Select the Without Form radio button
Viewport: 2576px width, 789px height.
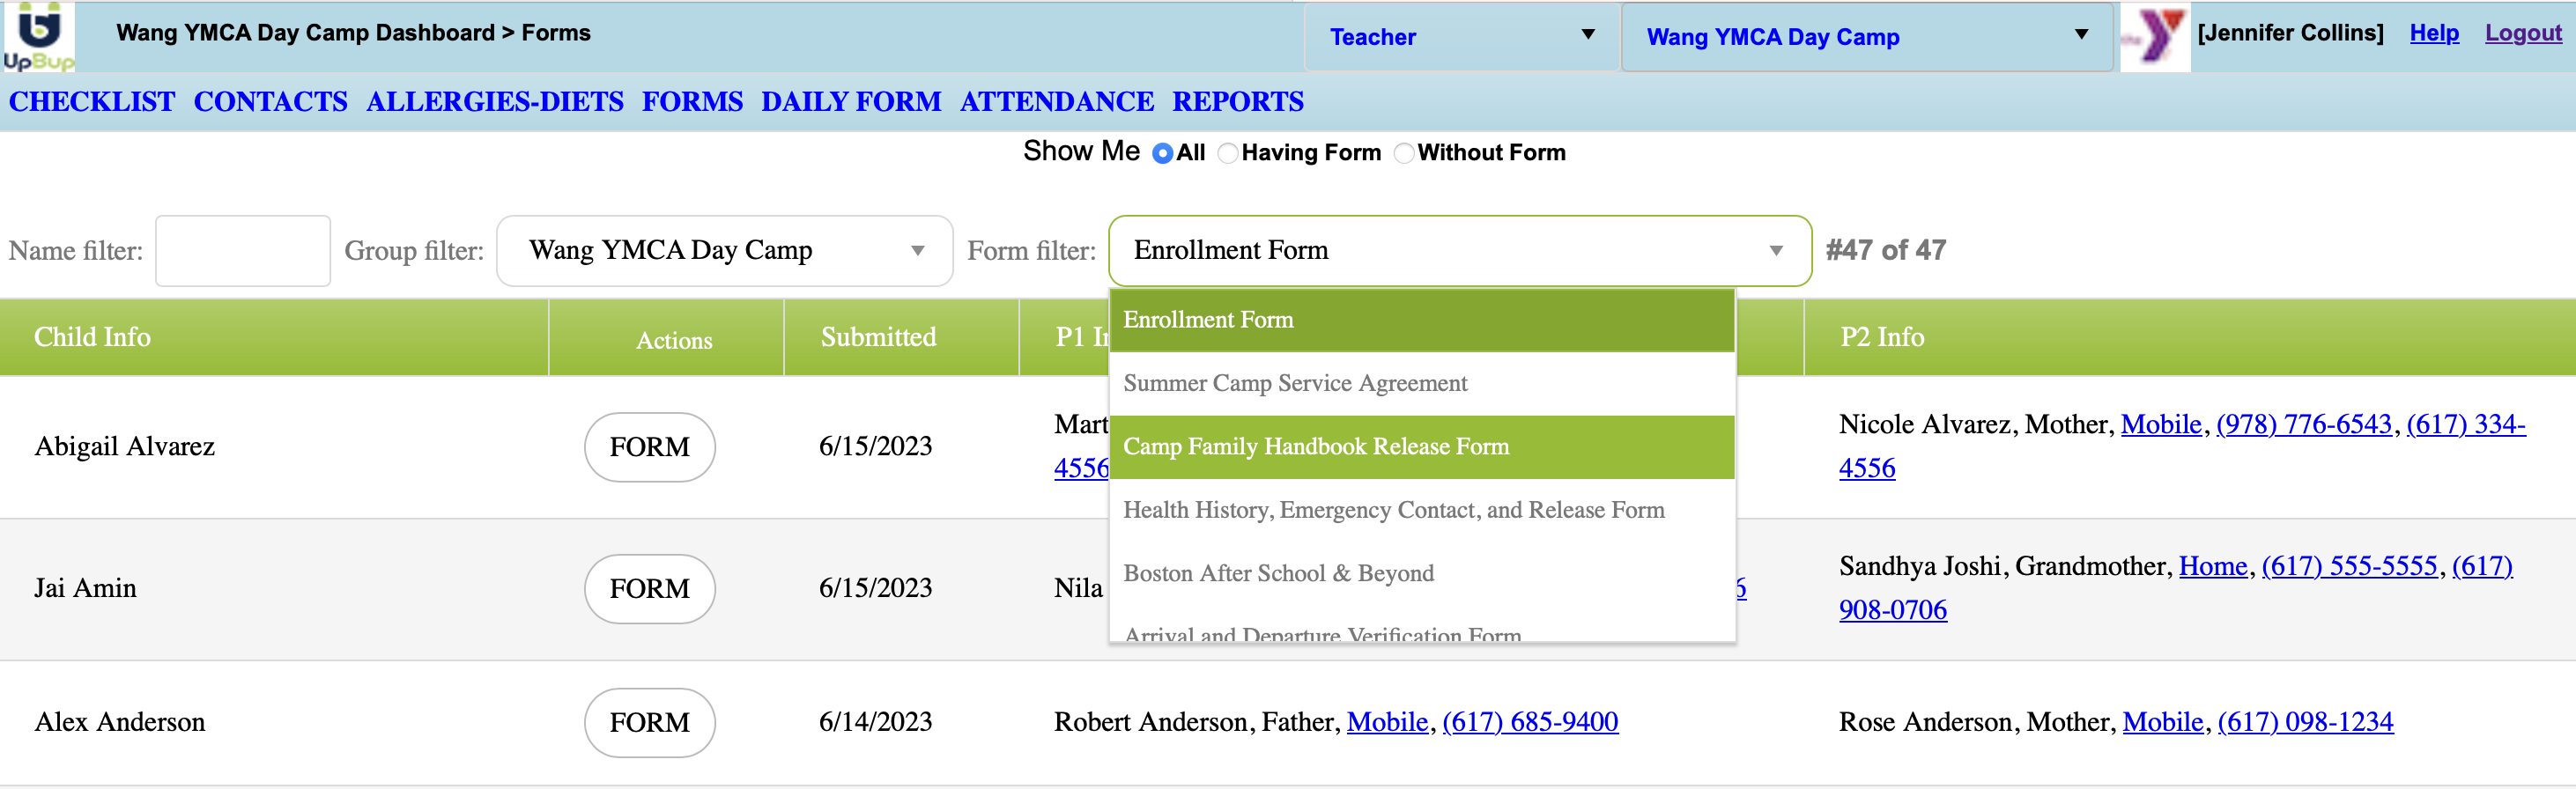1404,153
